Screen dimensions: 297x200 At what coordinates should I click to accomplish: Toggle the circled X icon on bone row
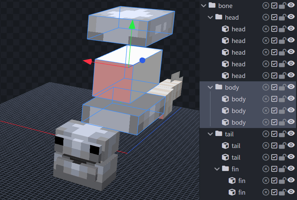(x=266, y=6)
